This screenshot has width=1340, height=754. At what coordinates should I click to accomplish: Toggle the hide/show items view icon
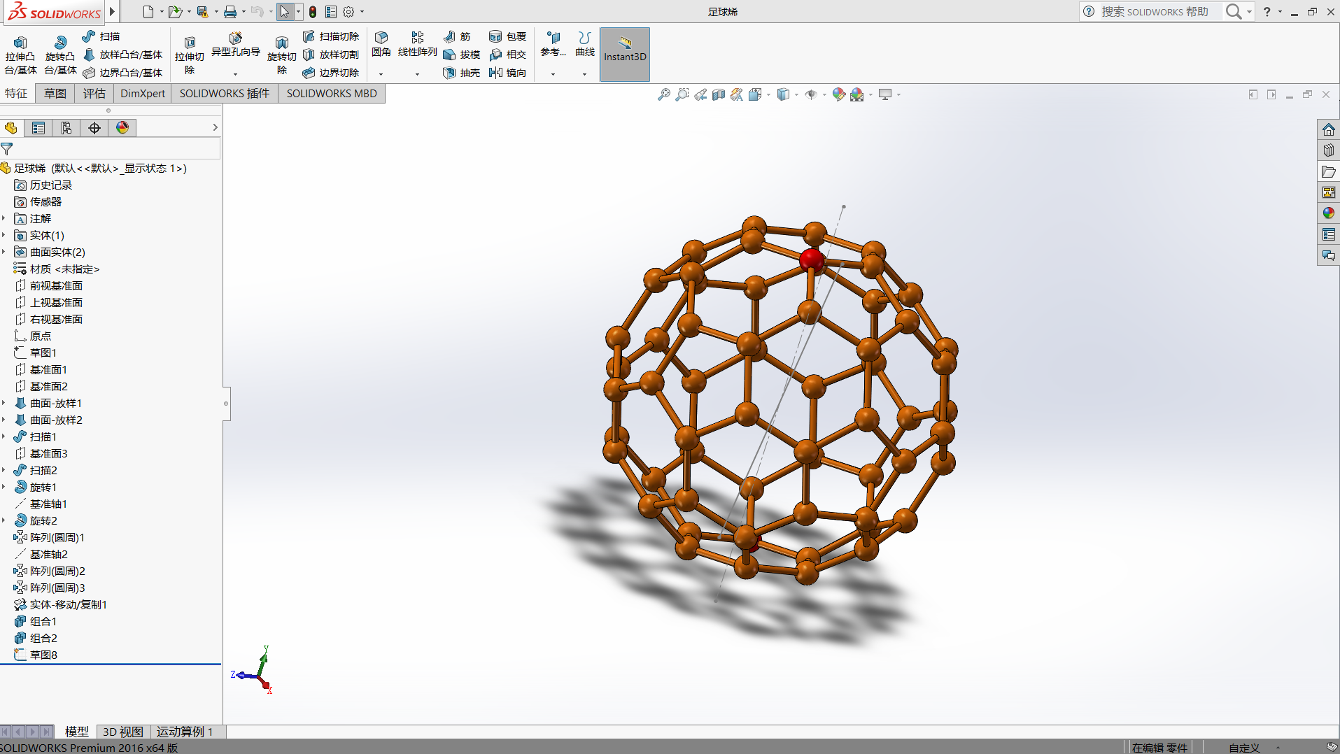click(x=810, y=94)
